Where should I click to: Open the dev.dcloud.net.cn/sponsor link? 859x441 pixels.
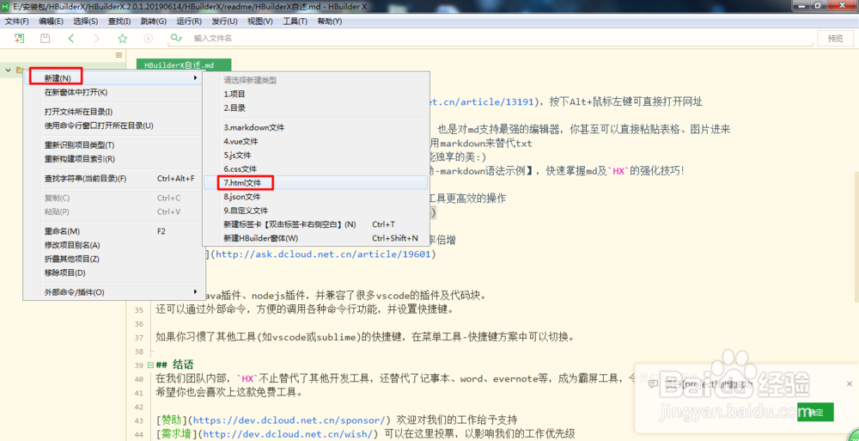[289, 420]
